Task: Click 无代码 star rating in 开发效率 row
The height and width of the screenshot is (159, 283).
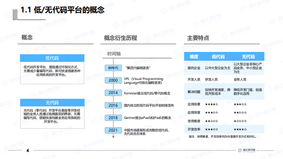Action: 240,129
